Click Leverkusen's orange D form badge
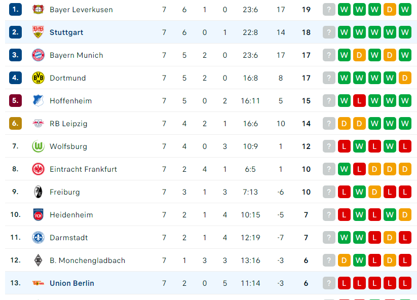Screen dimensions: 417x300 point(390,10)
